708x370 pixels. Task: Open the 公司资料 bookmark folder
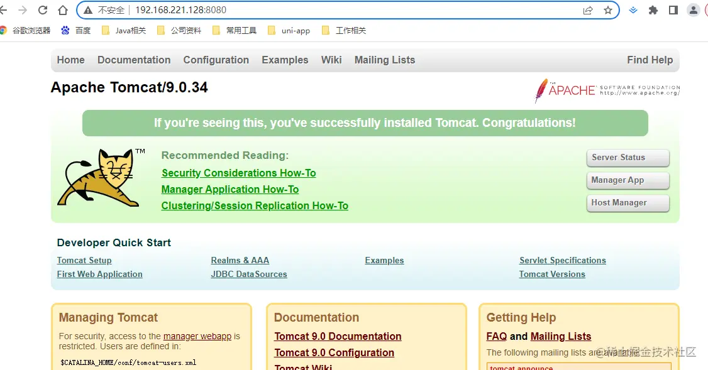pyautogui.click(x=179, y=30)
